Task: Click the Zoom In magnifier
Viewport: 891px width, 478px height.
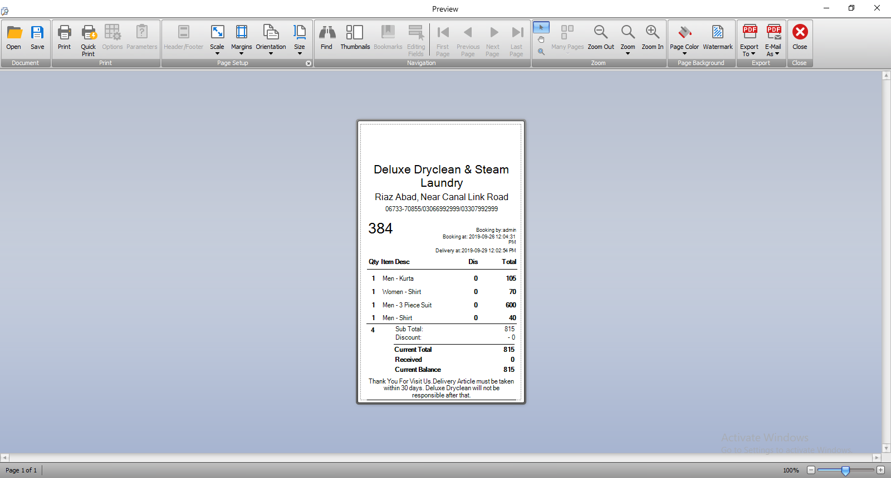Action: pyautogui.click(x=652, y=38)
